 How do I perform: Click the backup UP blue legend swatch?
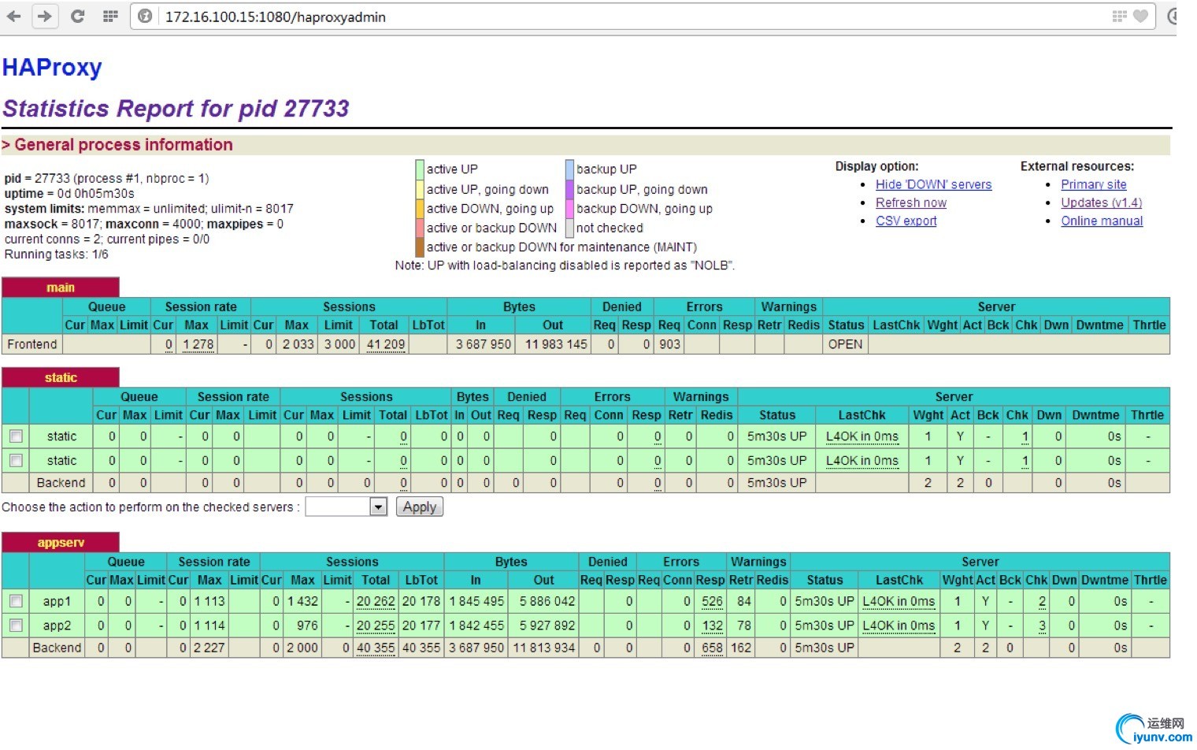click(x=569, y=169)
